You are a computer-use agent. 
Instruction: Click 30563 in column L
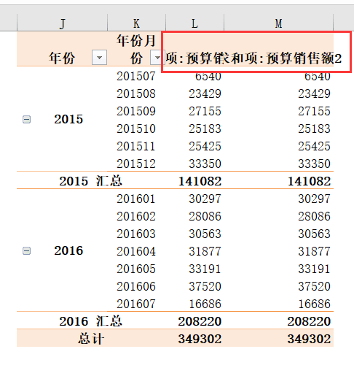click(205, 234)
